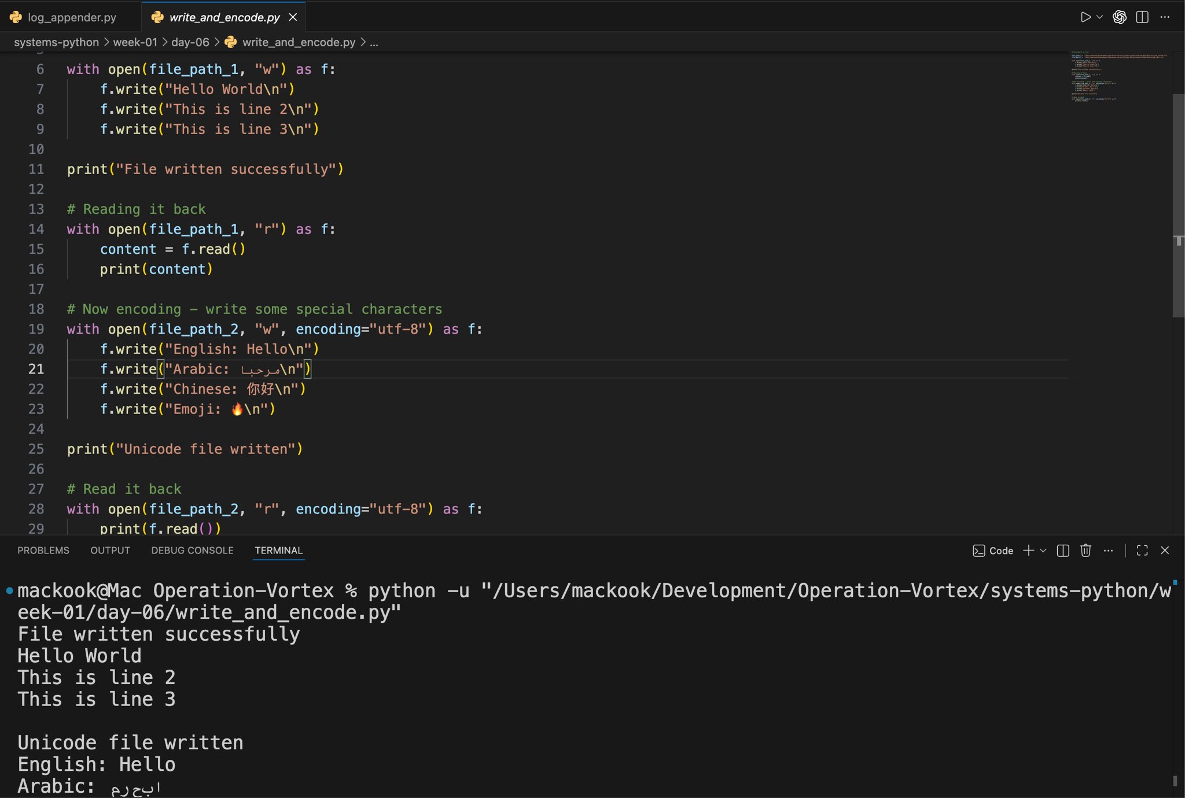Switch to log_appender.py tab
1185x798 pixels.
click(x=71, y=17)
